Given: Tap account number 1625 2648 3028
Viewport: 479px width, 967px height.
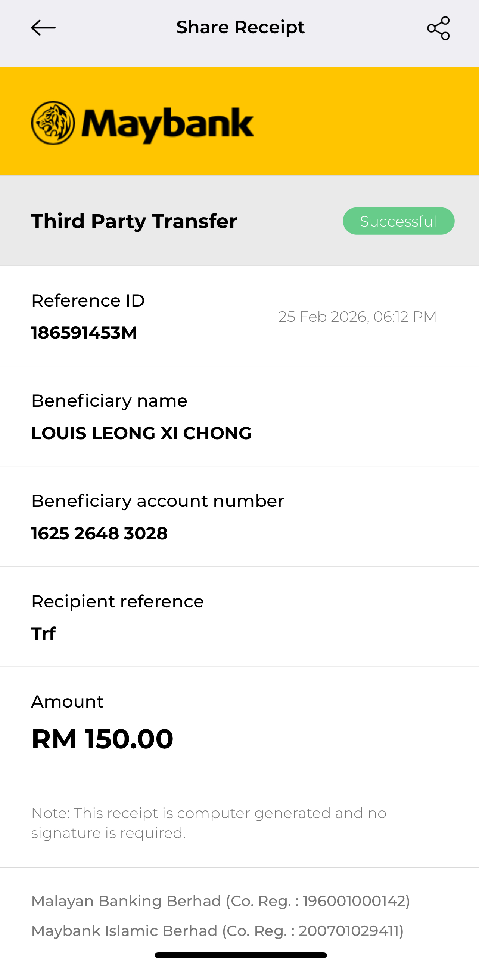Looking at the screenshot, I should click(x=99, y=533).
